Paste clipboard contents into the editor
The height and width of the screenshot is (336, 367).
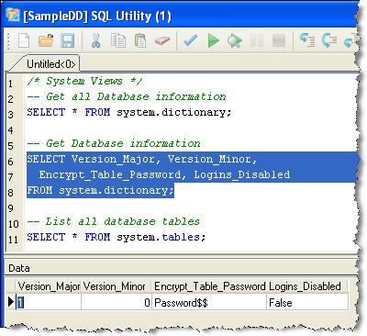(140, 40)
